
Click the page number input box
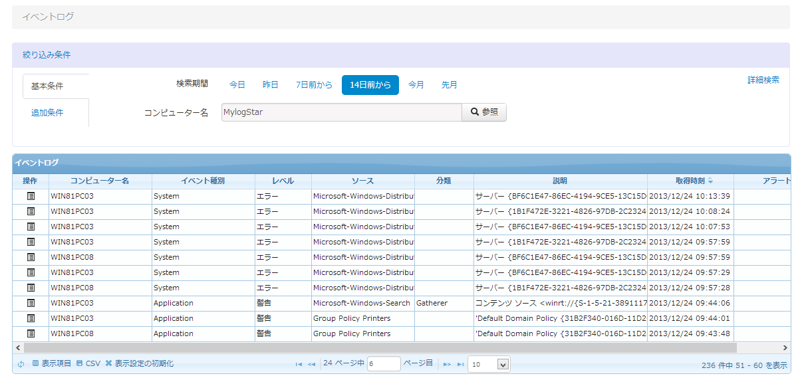coord(384,364)
